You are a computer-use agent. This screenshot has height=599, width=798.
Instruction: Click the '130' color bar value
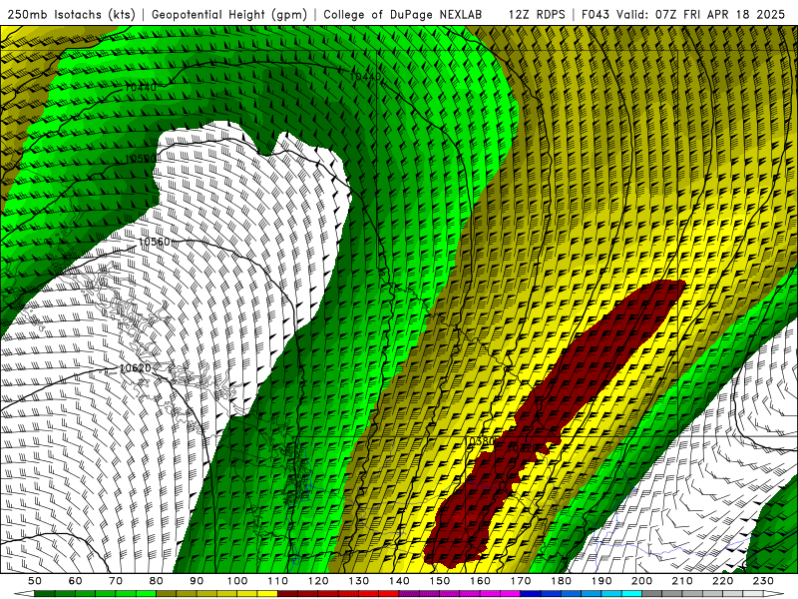pos(359,581)
